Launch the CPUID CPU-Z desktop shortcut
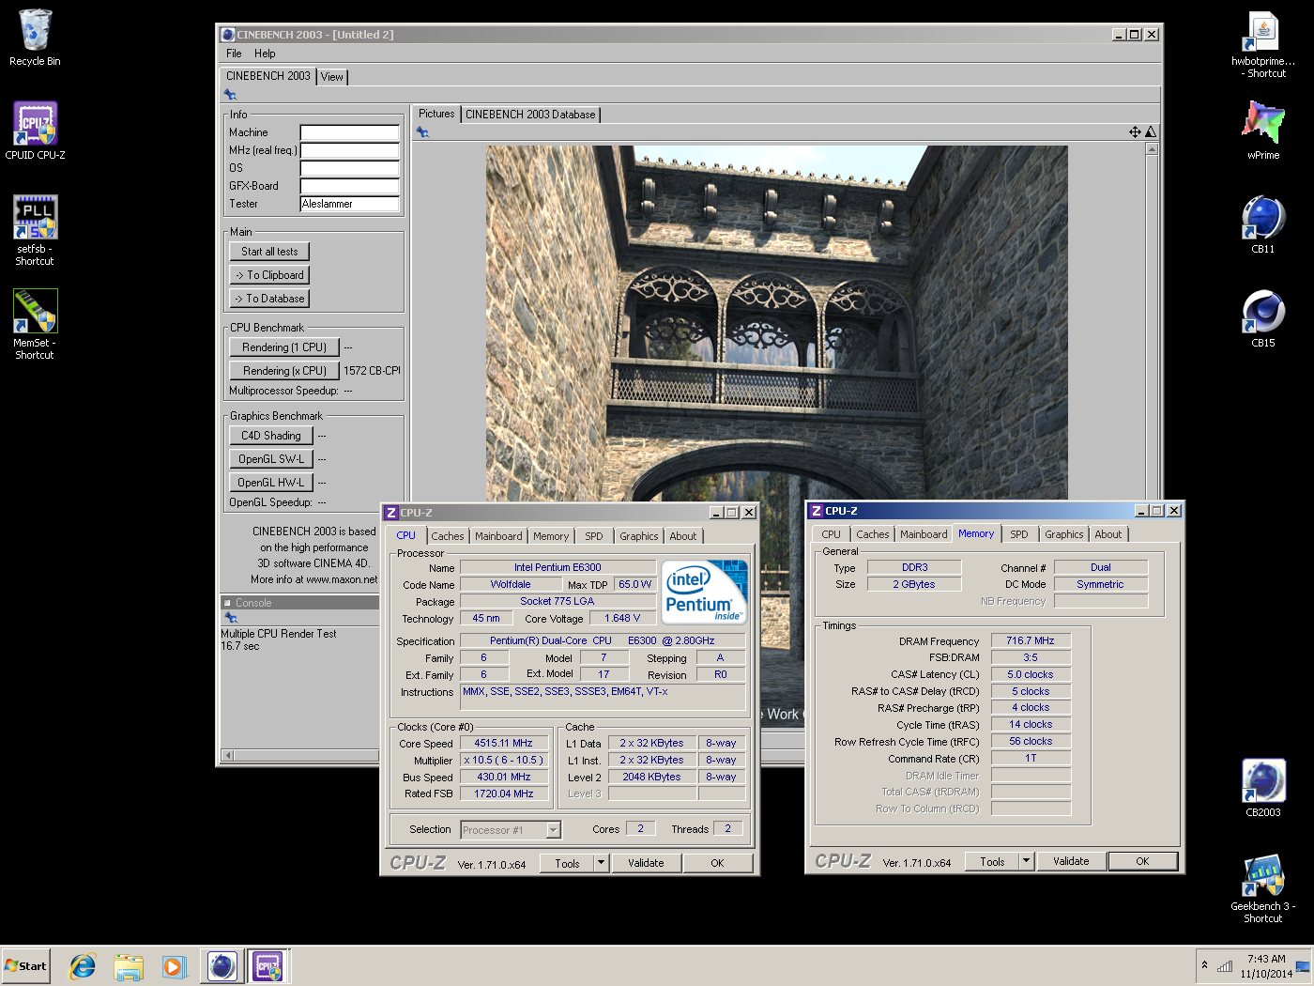The image size is (1314, 986). 35,131
